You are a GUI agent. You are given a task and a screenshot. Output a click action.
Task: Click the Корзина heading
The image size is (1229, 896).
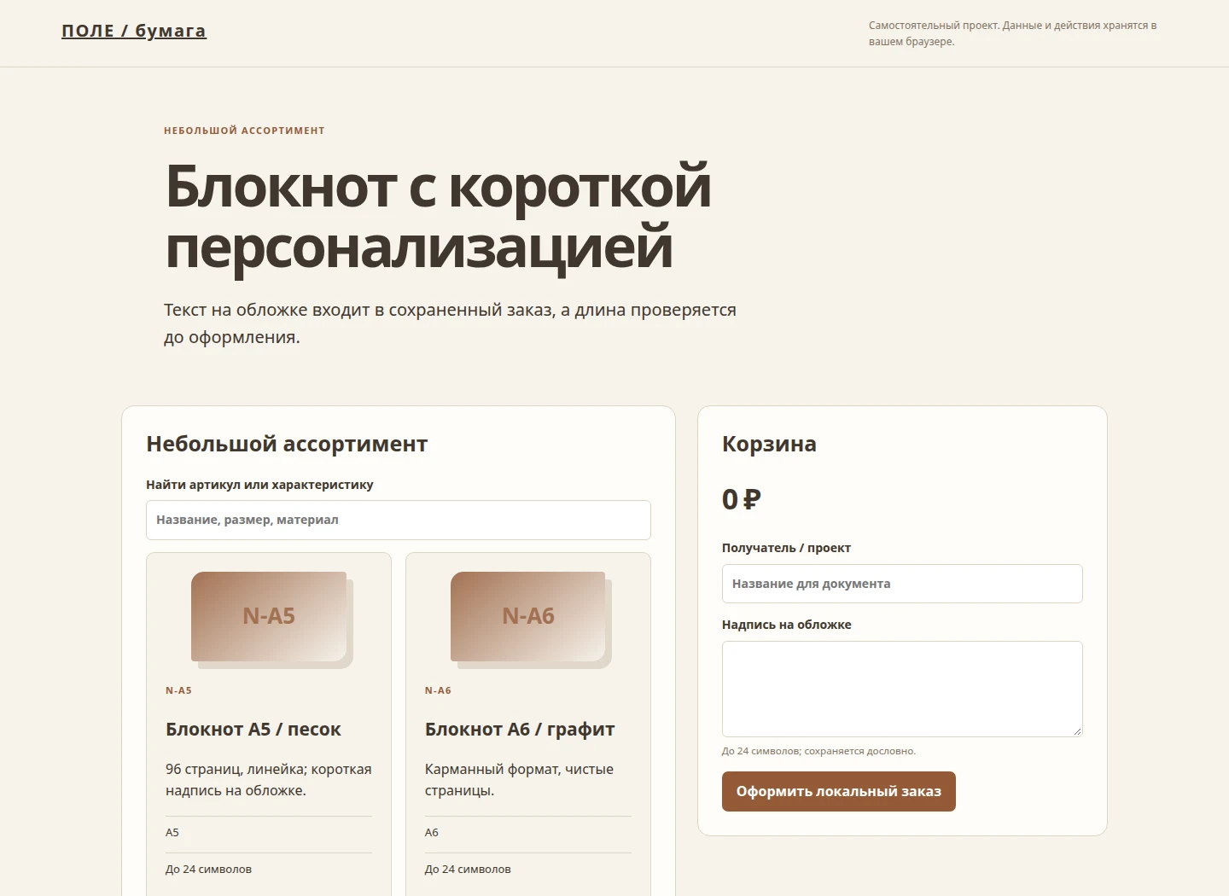tap(769, 444)
